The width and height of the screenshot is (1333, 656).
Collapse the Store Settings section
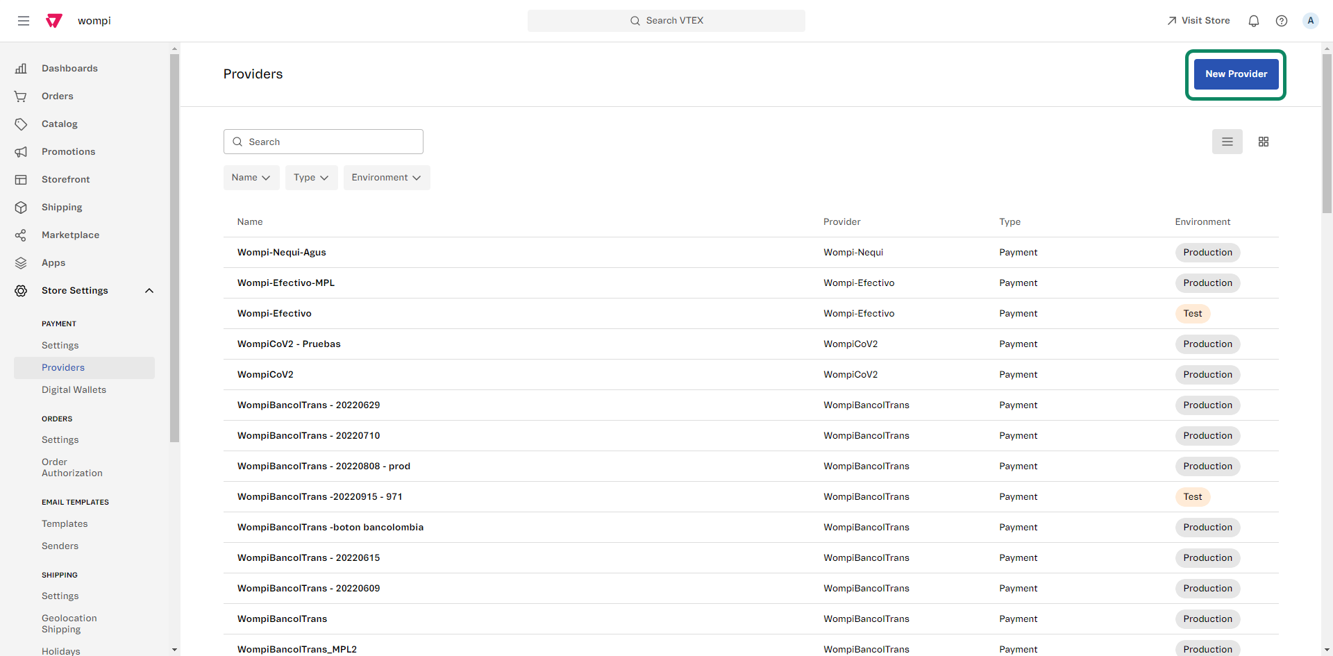[x=149, y=291]
